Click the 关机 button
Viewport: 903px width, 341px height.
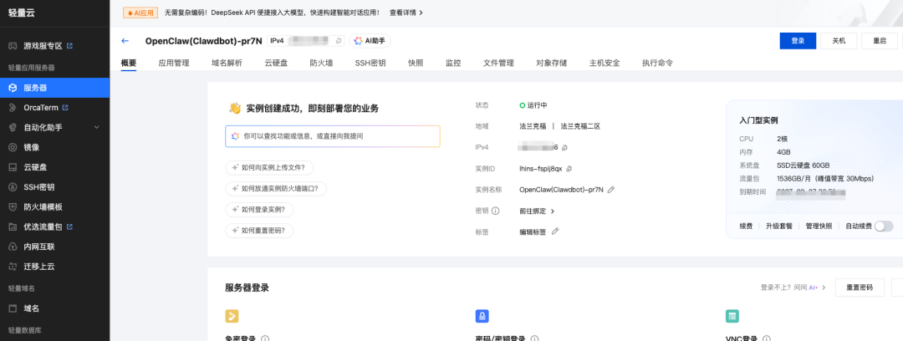tap(839, 41)
